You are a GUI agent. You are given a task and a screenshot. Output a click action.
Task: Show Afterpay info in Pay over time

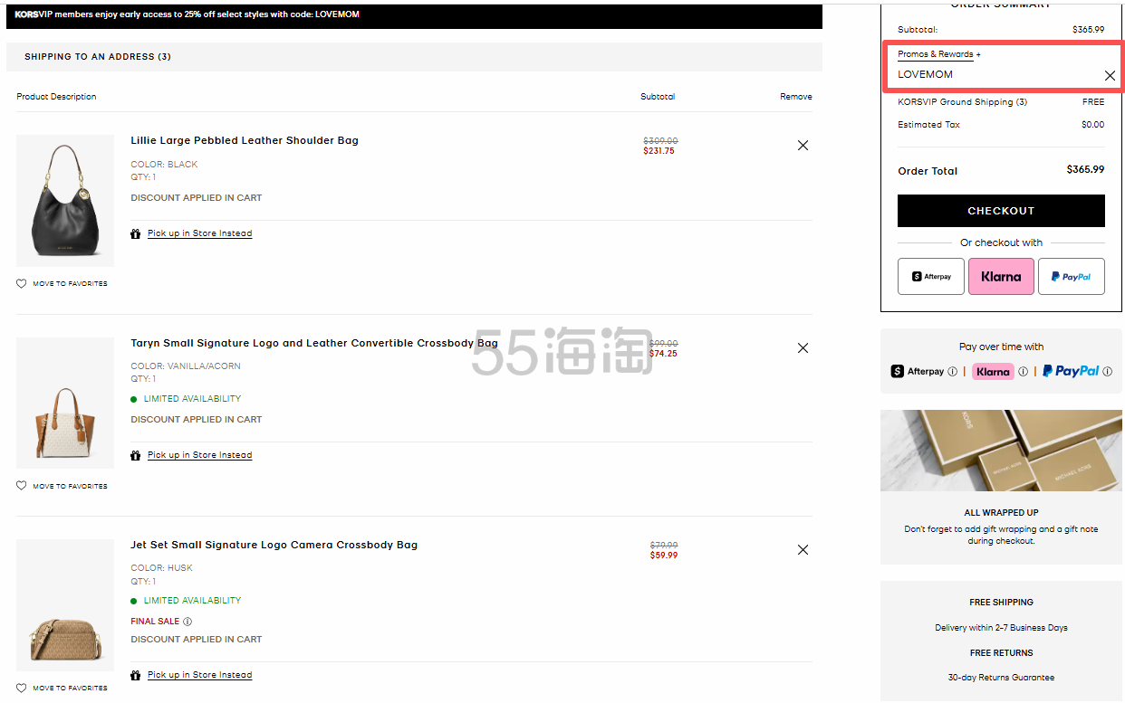[x=952, y=372]
